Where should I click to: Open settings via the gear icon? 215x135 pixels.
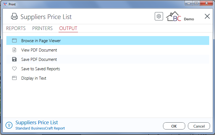coord(159,16)
